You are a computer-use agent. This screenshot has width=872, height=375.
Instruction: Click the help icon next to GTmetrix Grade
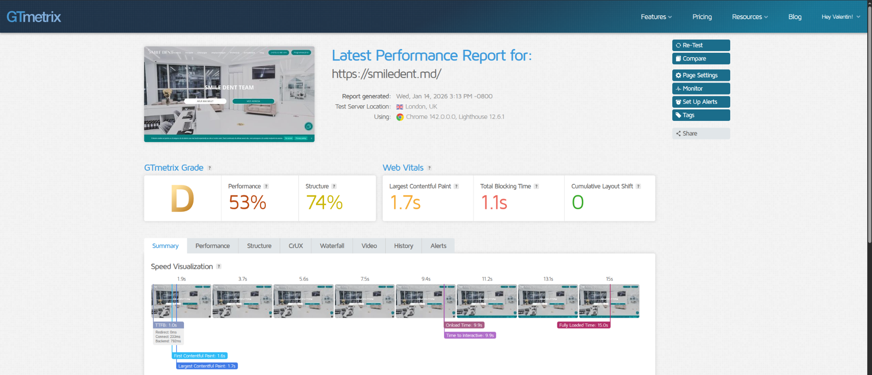(x=209, y=168)
